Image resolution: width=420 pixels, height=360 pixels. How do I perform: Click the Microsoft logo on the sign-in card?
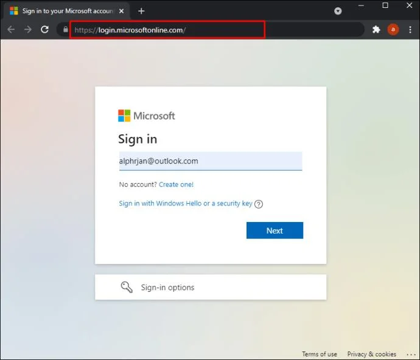[x=147, y=116]
